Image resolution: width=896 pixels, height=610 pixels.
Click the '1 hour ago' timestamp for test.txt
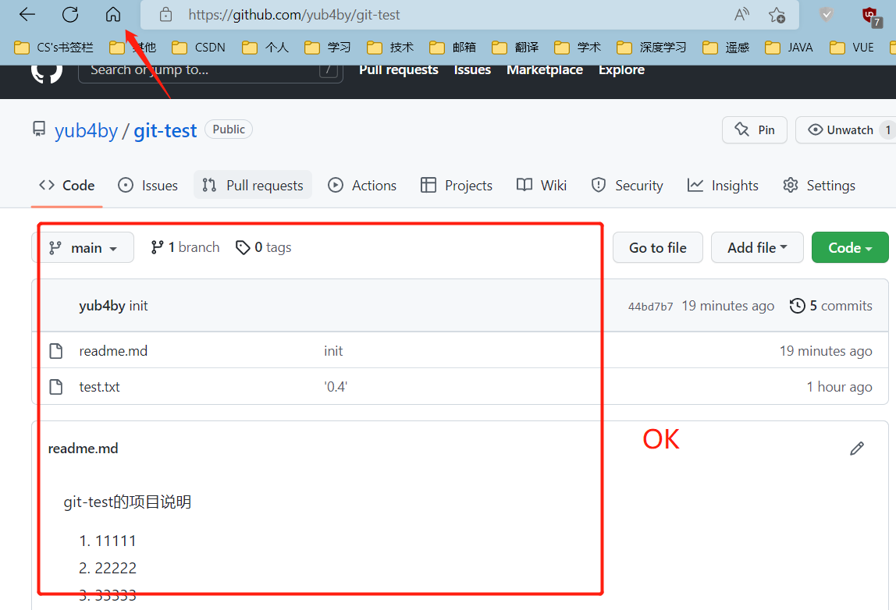click(840, 387)
